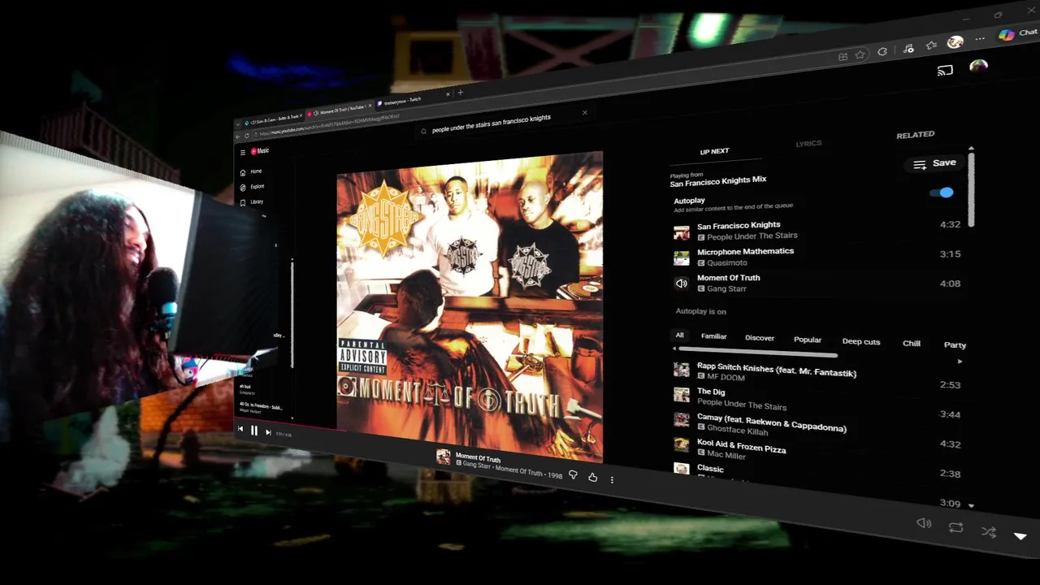This screenshot has width=1040, height=585.
Task: Open the YouTube Music hamburger menu
Action: 242,152
